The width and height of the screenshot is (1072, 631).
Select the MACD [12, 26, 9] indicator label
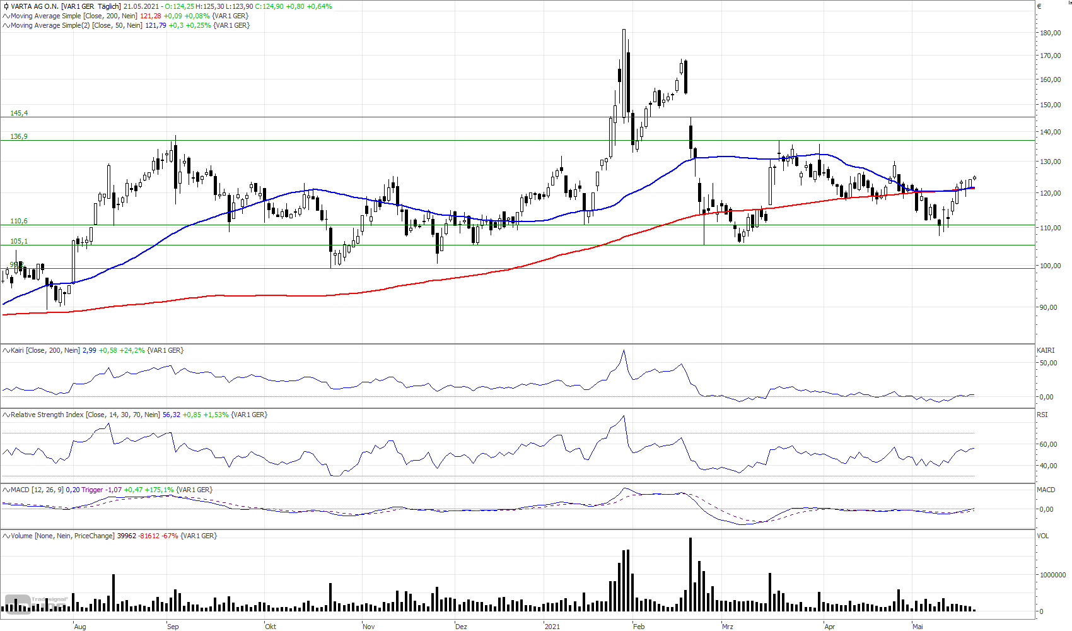point(37,490)
